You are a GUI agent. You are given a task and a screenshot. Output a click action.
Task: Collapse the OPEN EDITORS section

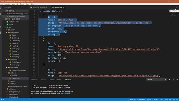pos(15,11)
